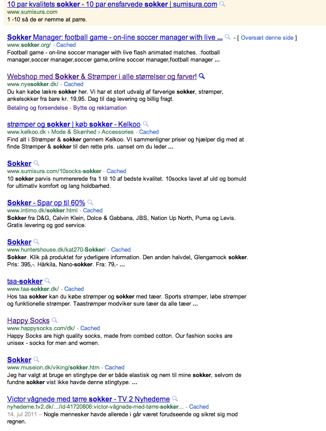Open Happy Socks search result
The width and height of the screenshot is (326, 431).
(x=28, y=321)
